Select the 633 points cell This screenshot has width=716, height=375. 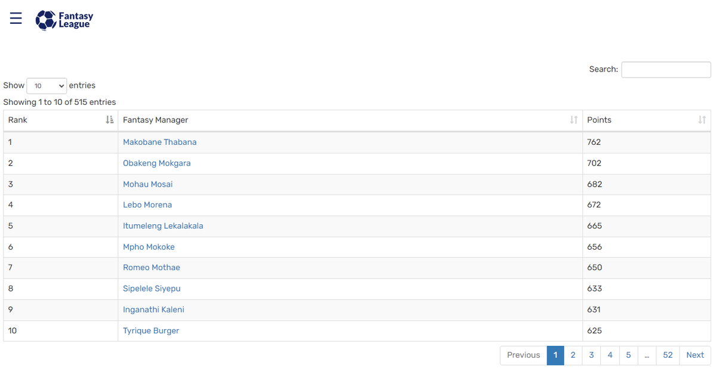(647, 289)
